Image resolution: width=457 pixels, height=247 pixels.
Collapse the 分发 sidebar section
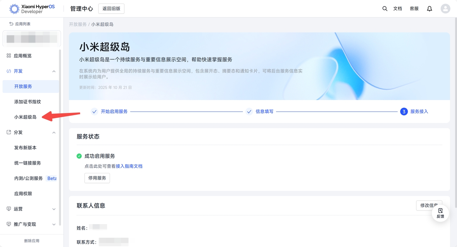point(54,132)
